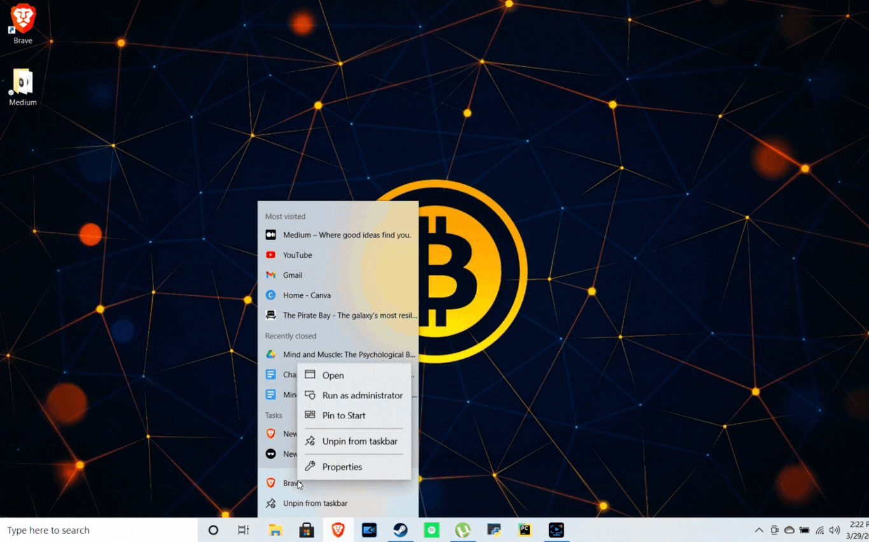Select Run as administrator
Screen dimensions: 869x542
[x=354, y=396]
